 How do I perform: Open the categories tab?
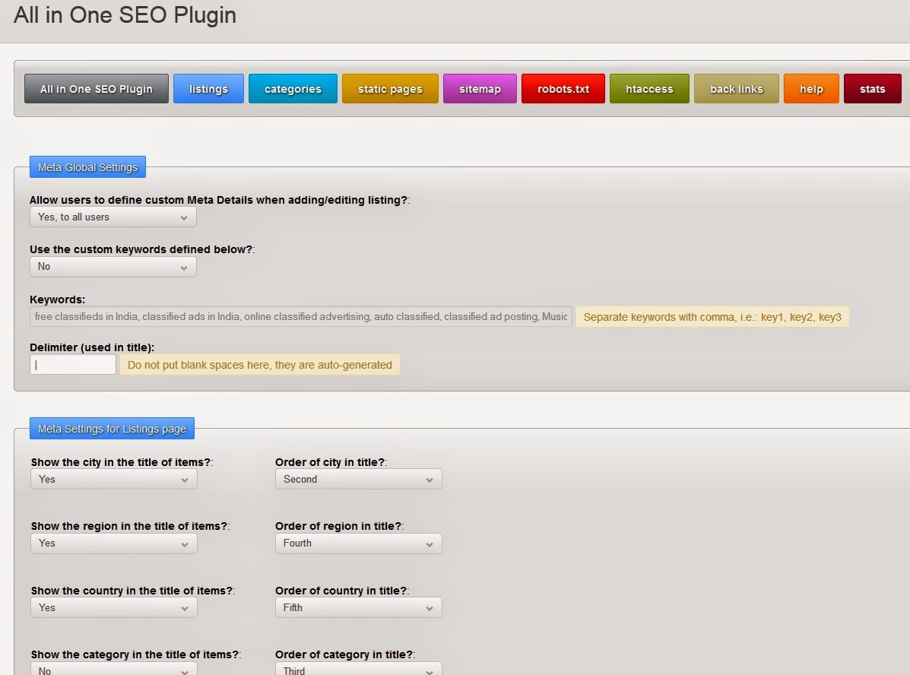(x=293, y=89)
